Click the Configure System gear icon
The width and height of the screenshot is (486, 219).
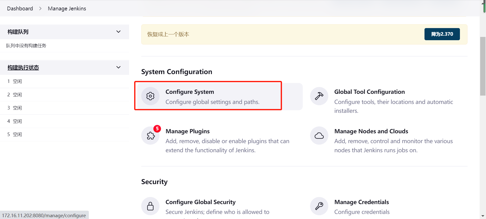point(150,96)
